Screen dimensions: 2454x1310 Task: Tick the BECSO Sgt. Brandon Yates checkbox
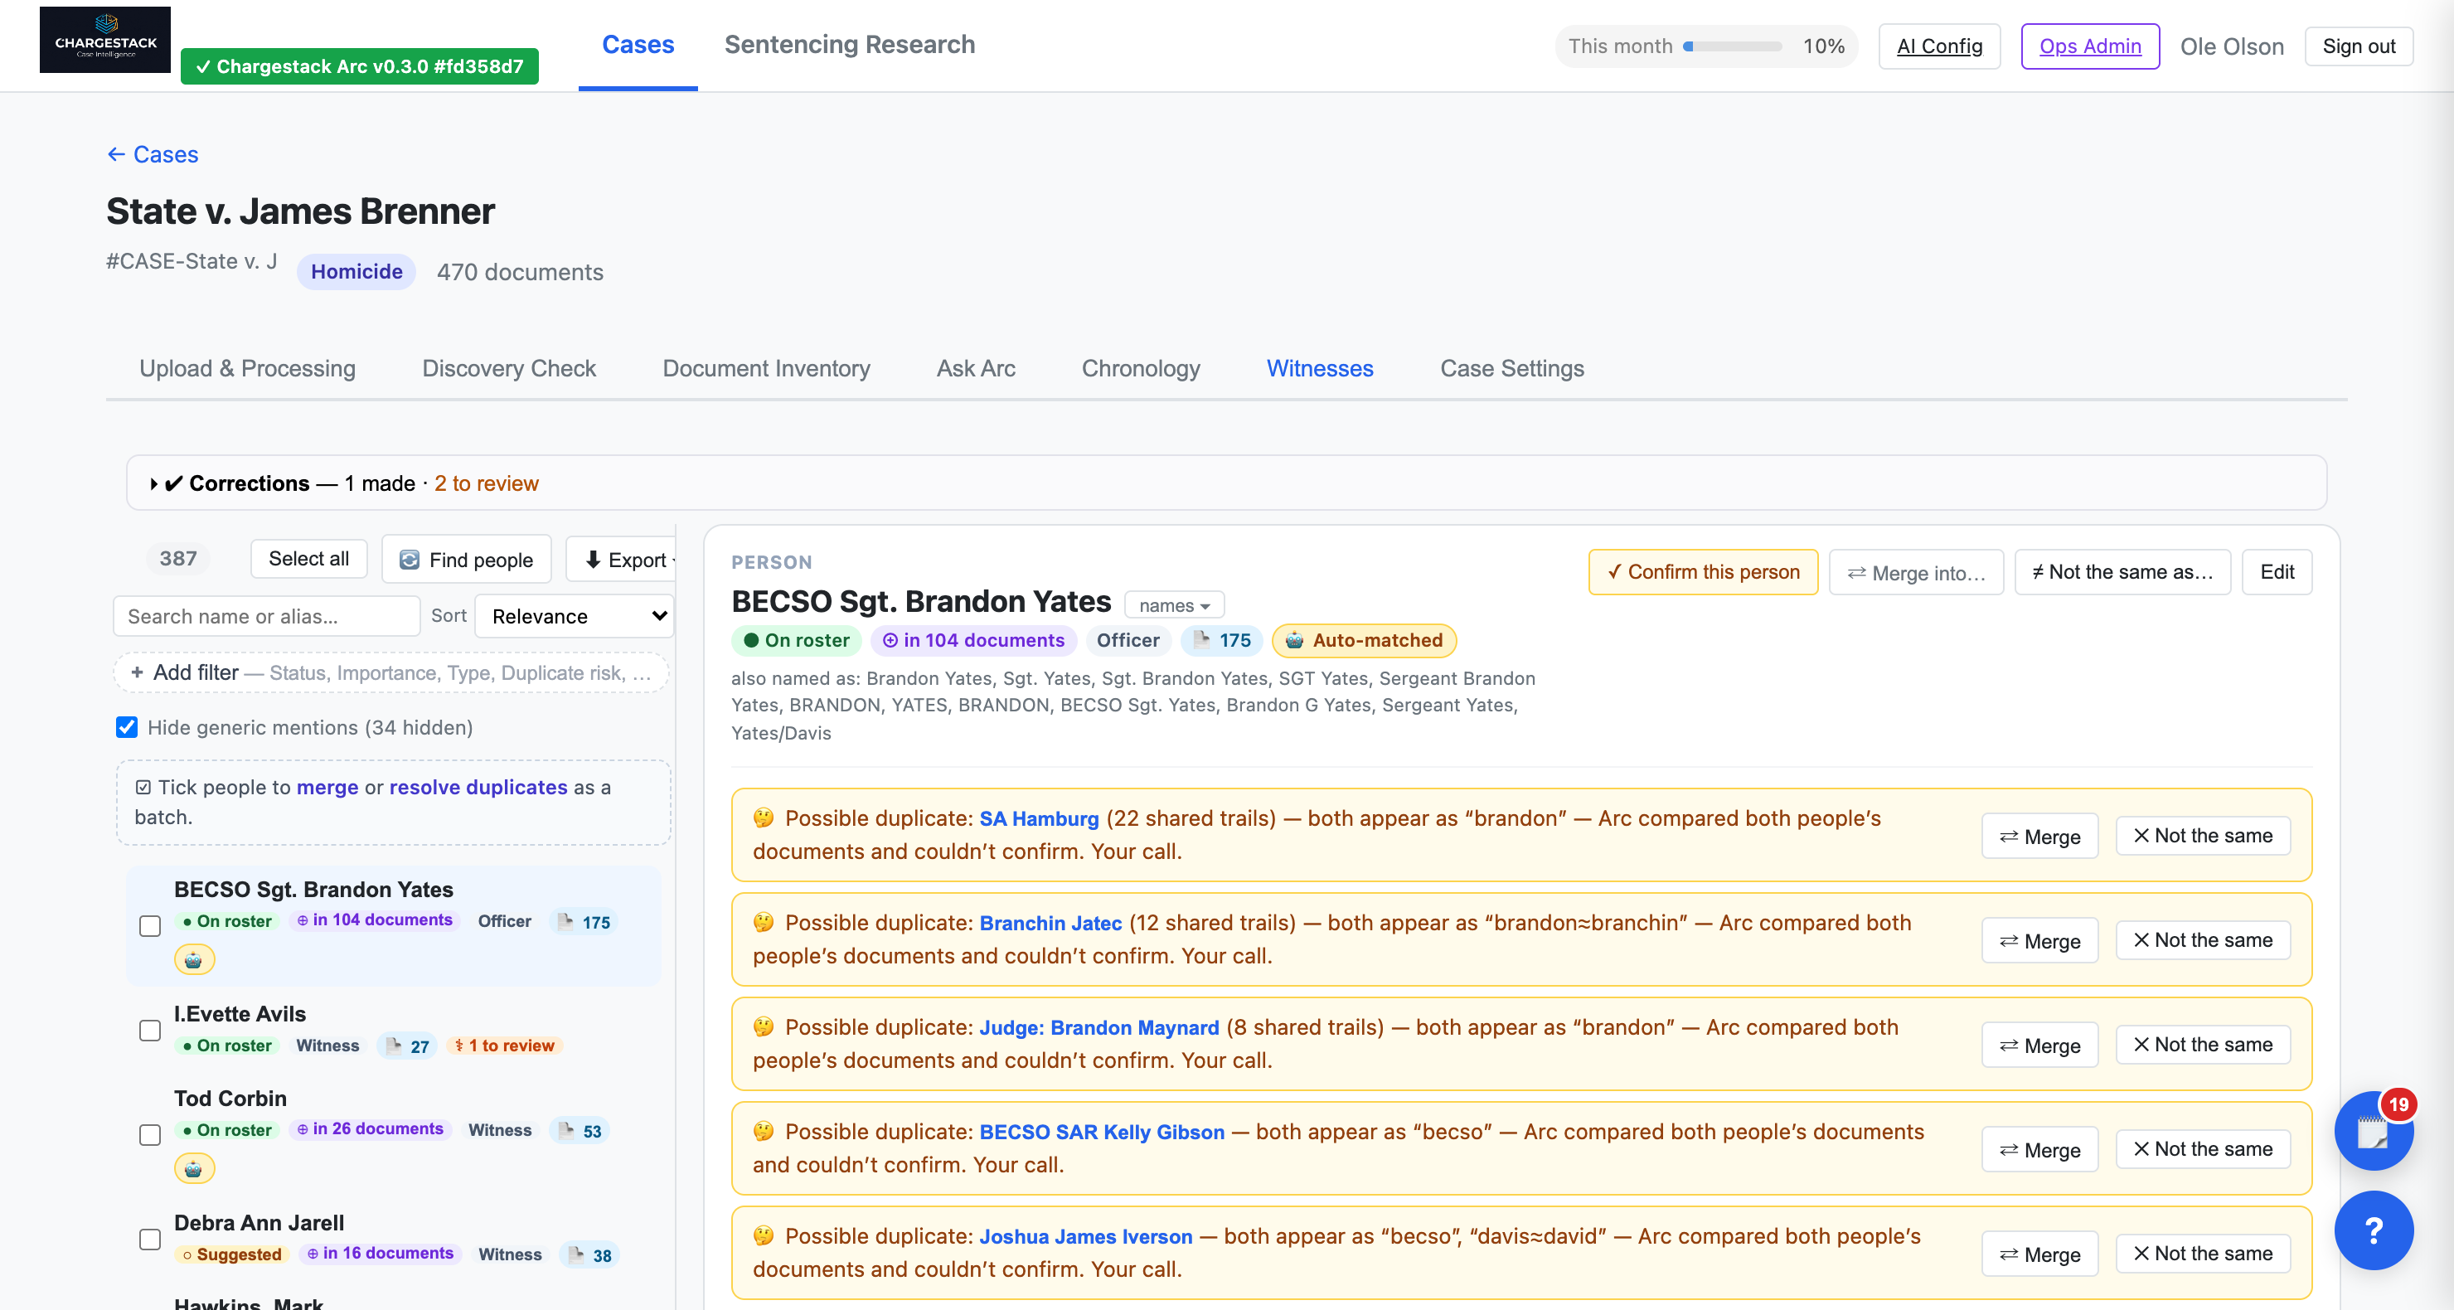151,925
